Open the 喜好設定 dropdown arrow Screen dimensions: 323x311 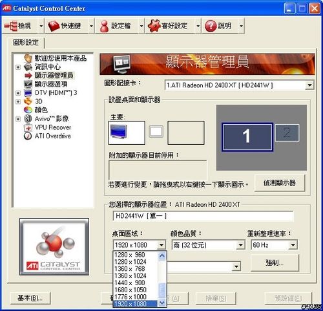tap(198, 26)
